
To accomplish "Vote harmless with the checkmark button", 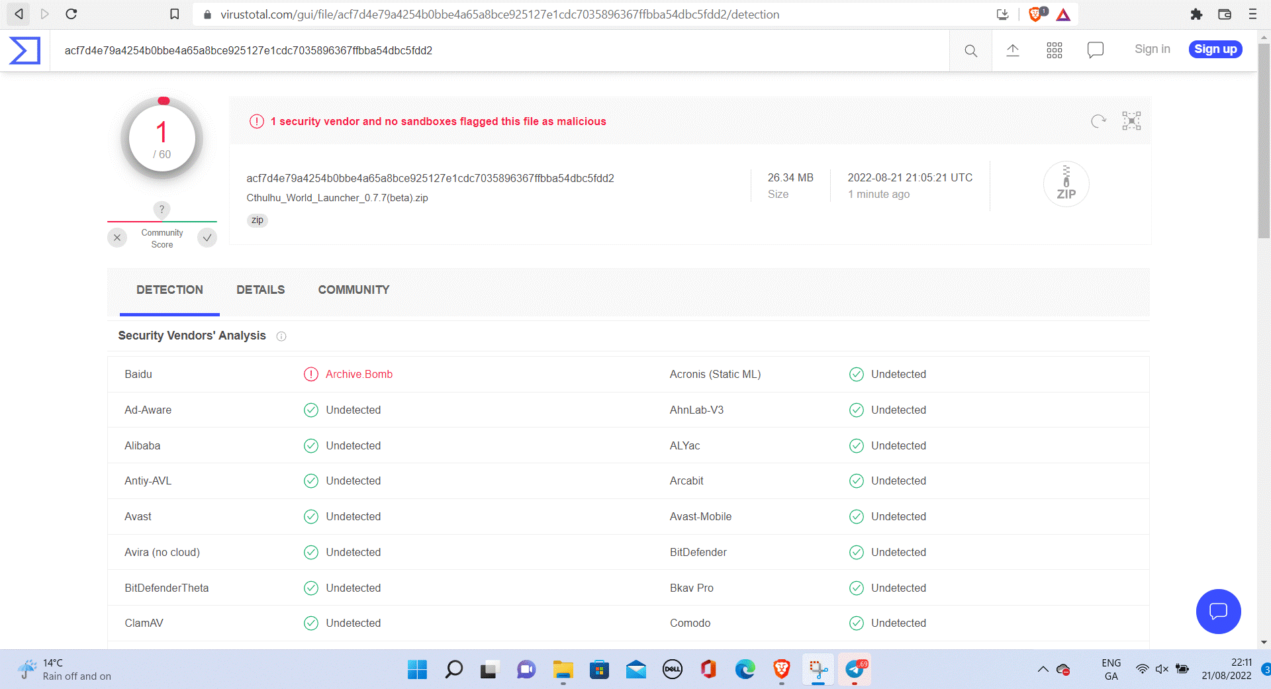I will (207, 238).
